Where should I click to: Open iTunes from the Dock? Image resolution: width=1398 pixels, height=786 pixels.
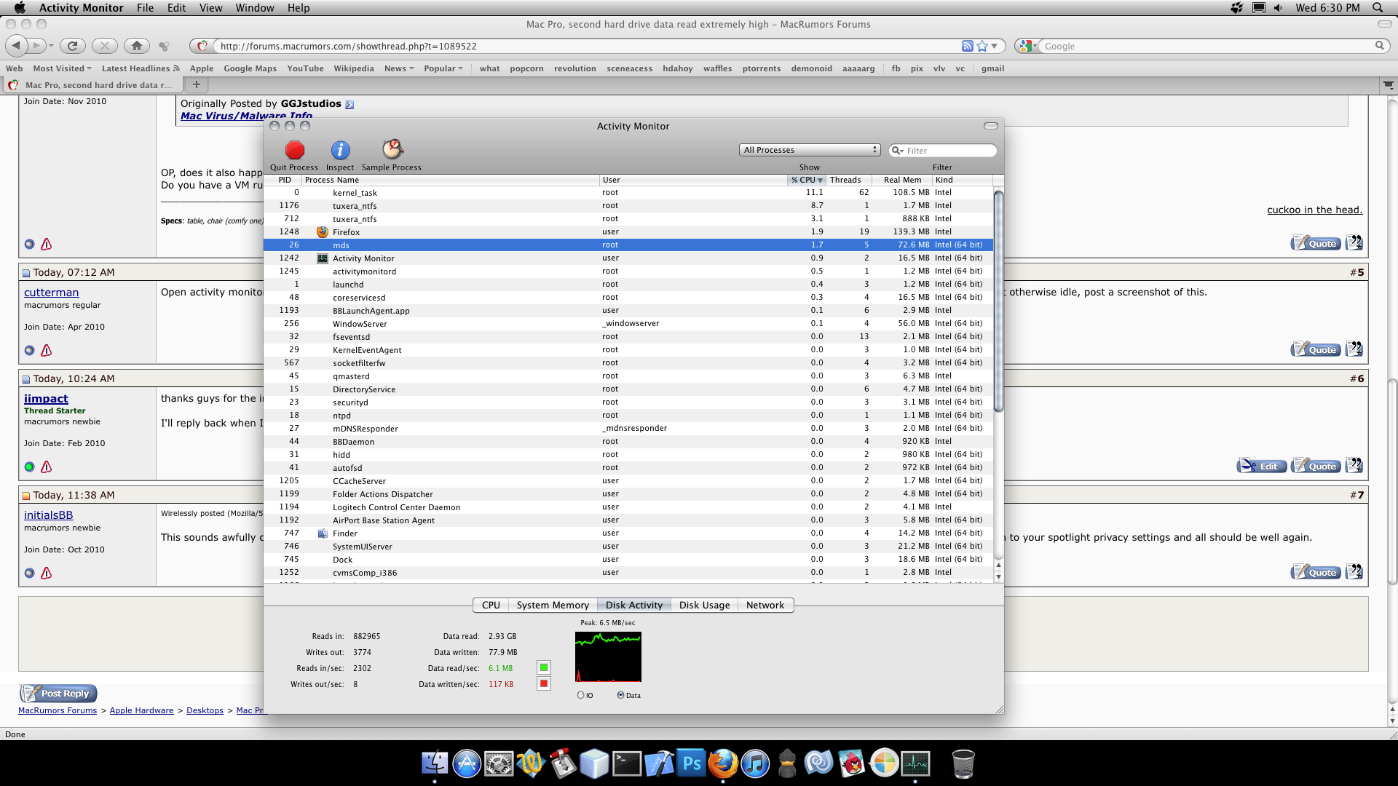[x=755, y=763]
